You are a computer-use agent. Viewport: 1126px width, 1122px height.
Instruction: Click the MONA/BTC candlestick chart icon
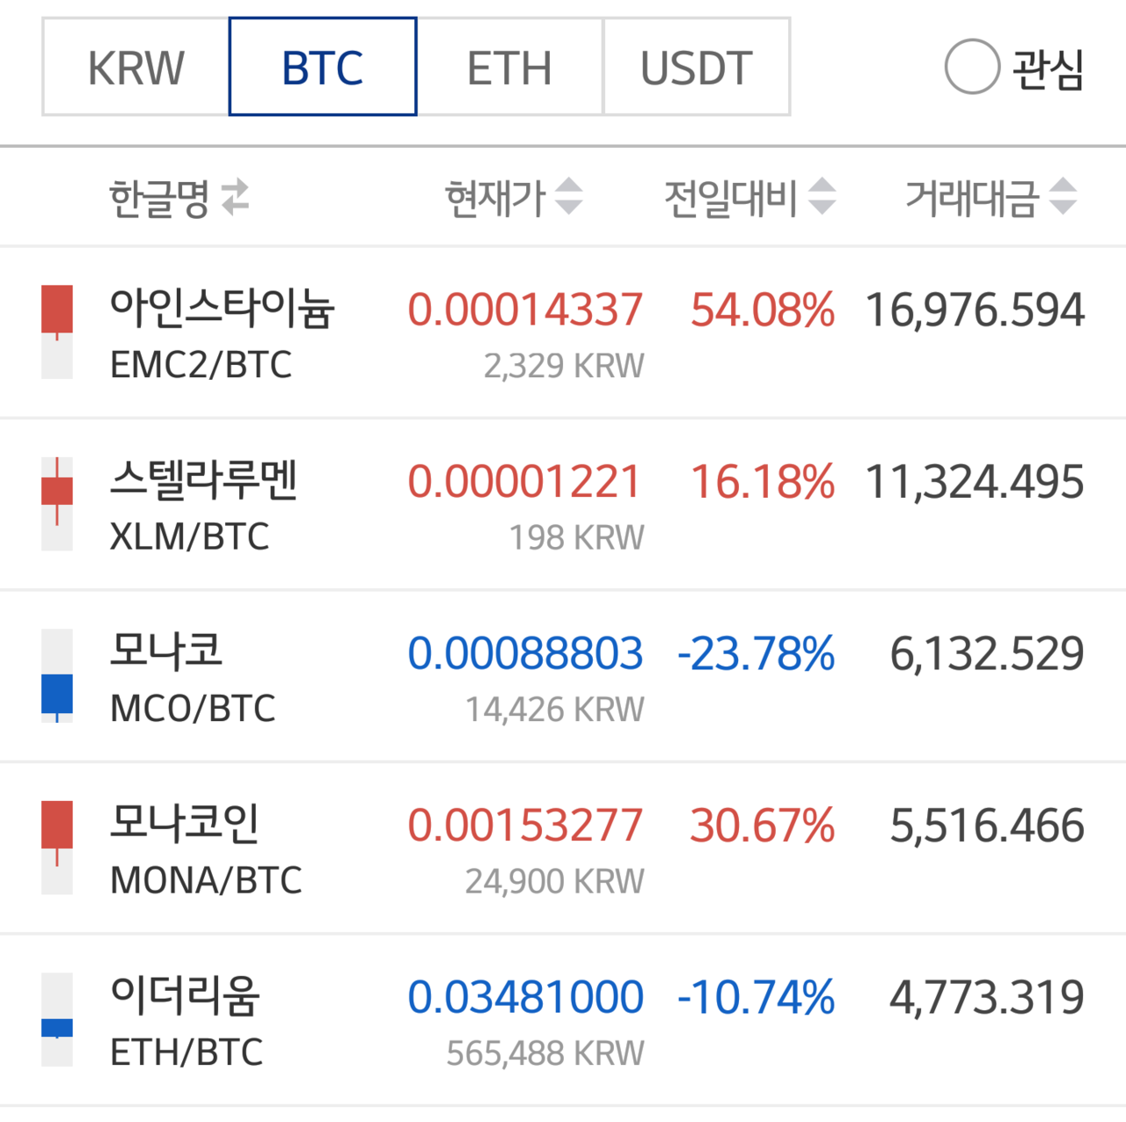pos(56,846)
